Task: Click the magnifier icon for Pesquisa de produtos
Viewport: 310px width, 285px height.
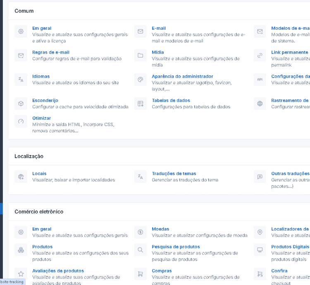Action: (x=140, y=250)
